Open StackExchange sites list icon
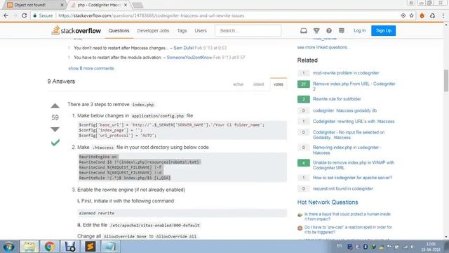This screenshot has width=449, height=253. click(342, 30)
